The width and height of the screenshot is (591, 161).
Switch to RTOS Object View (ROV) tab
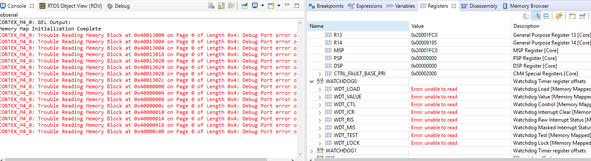tap(71, 6)
